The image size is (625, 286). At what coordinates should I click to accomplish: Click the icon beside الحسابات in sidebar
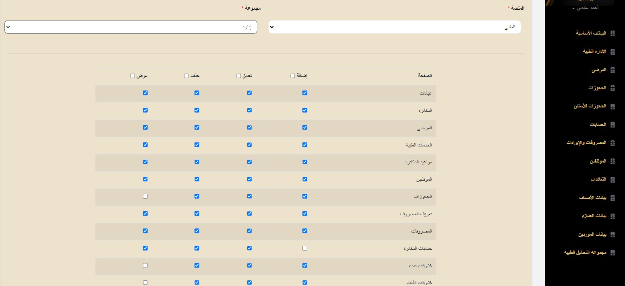pyautogui.click(x=613, y=125)
